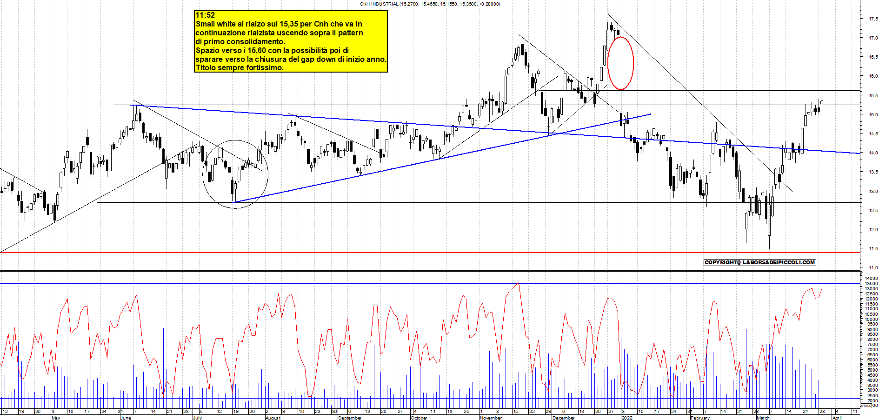Image resolution: width=879 pixels, height=420 pixels.
Task: Click the June month label on the time axis
Action: pos(126,418)
